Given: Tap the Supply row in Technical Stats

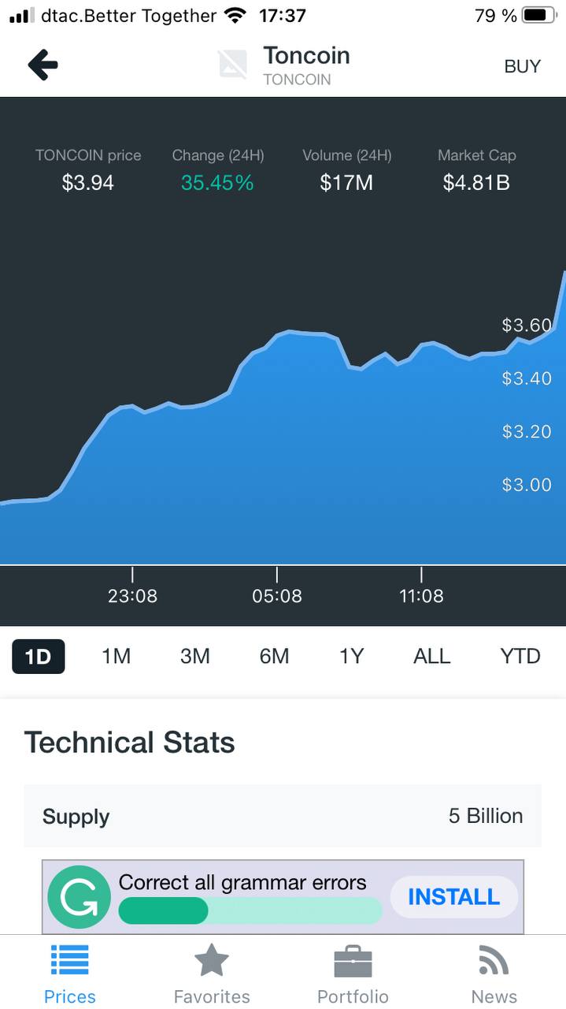Looking at the screenshot, I should pyautogui.click(x=283, y=816).
